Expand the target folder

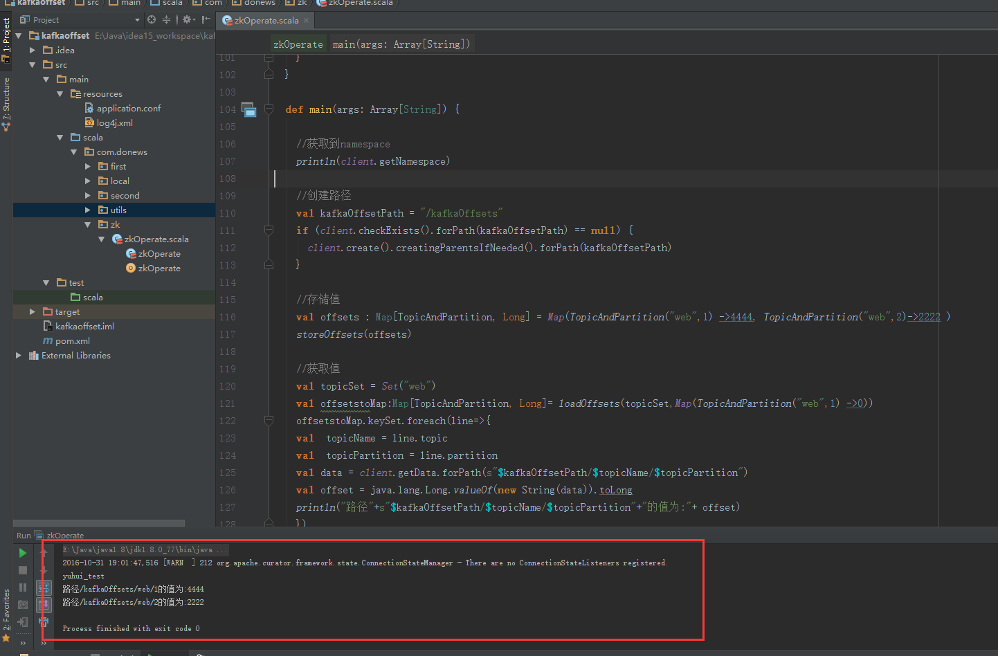[x=33, y=311]
